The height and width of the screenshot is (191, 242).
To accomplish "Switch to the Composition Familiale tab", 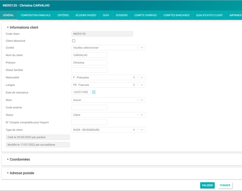I will [35, 15].
